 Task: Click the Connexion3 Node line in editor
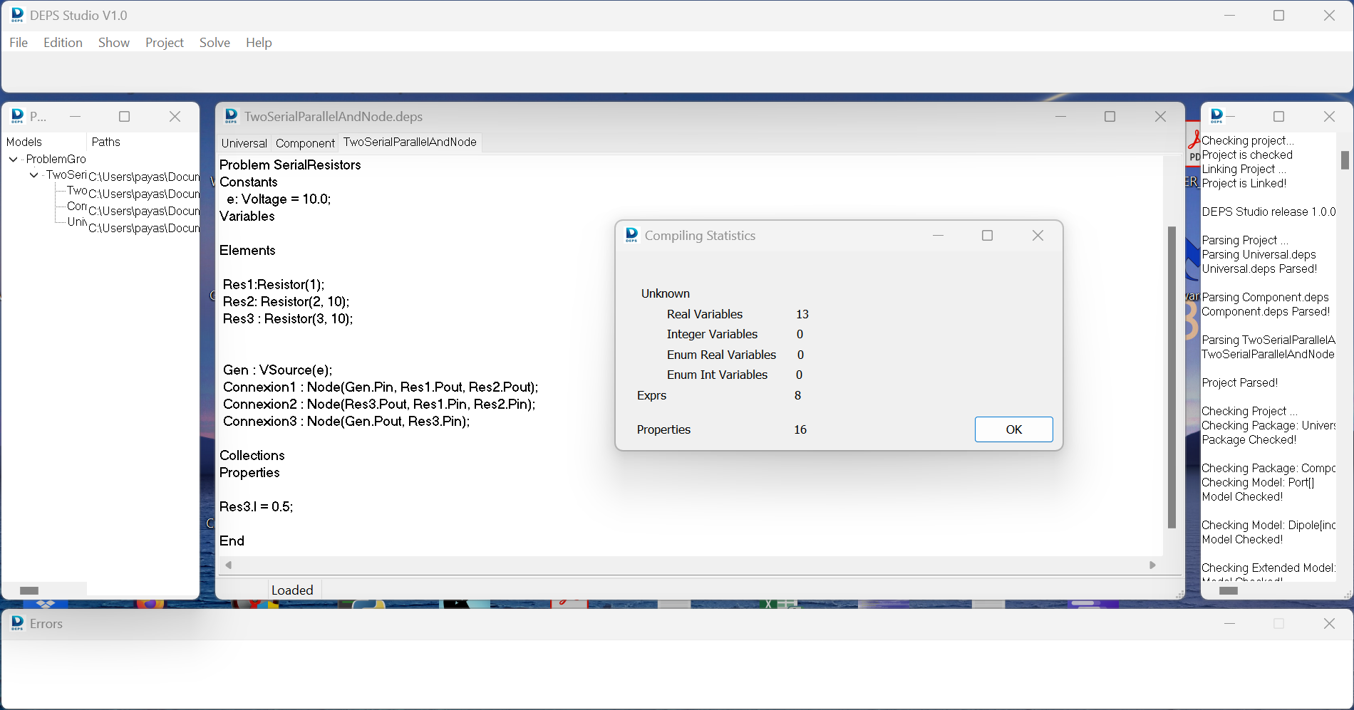point(346,422)
